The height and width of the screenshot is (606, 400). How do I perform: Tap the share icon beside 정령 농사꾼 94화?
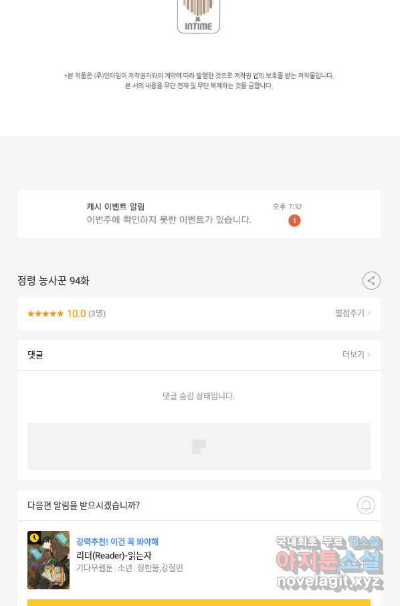coord(371,280)
